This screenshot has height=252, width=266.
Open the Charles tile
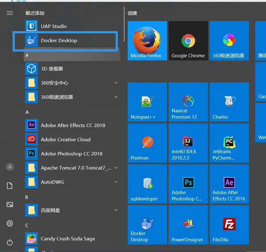tap(229, 102)
